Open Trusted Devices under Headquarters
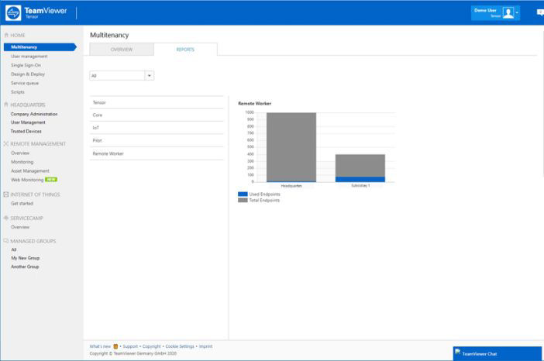The height and width of the screenshot is (361, 544). click(26, 131)
